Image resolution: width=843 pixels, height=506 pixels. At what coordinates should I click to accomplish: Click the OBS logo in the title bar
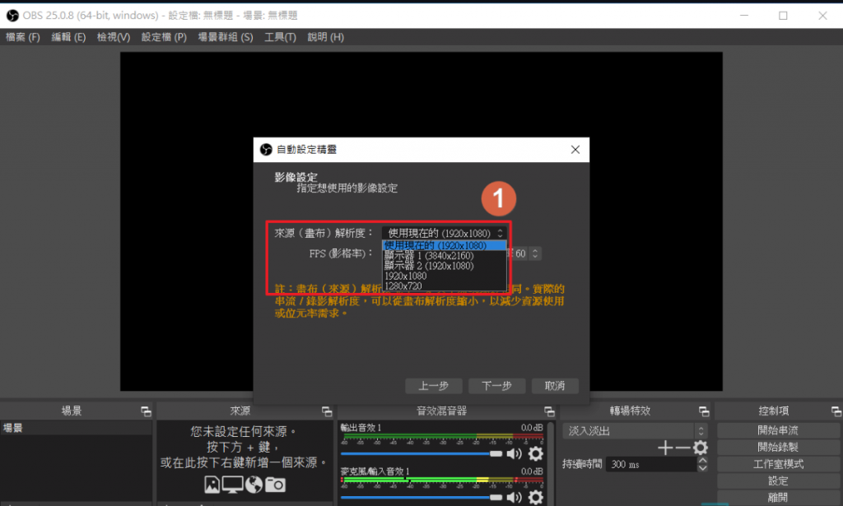(12, 16)
